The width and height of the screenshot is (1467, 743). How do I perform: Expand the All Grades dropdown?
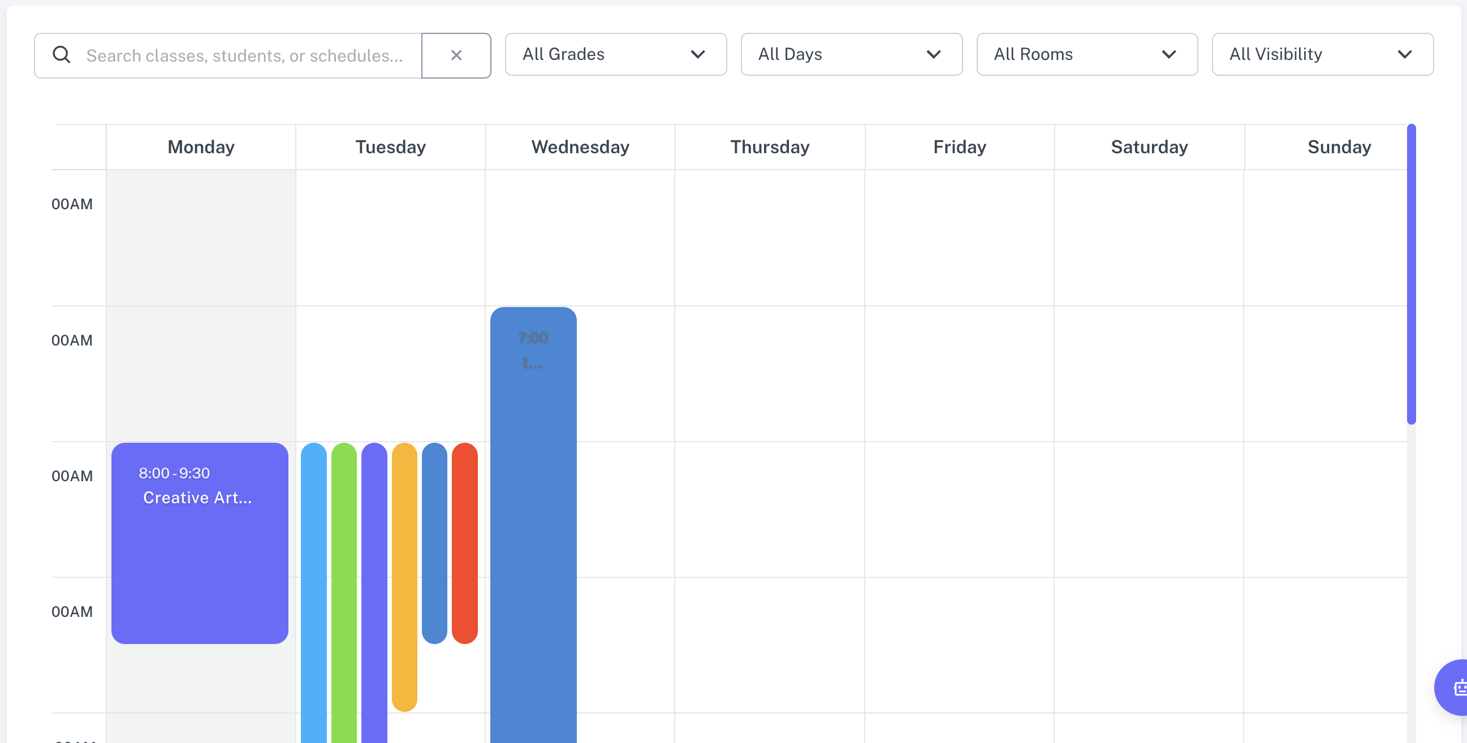615,54
